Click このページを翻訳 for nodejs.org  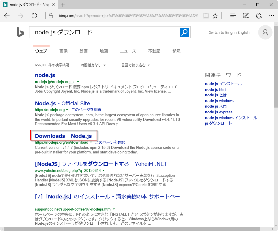pos(86,110)
